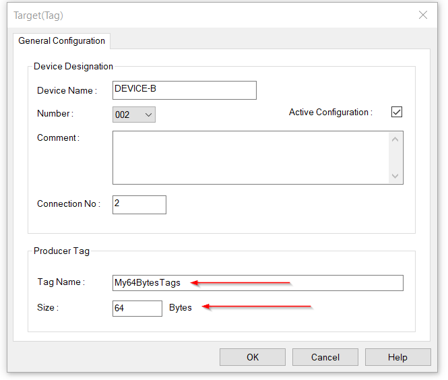
Task: Click the Tag Name field with My64BytesTags
Action: pos(258,283)
